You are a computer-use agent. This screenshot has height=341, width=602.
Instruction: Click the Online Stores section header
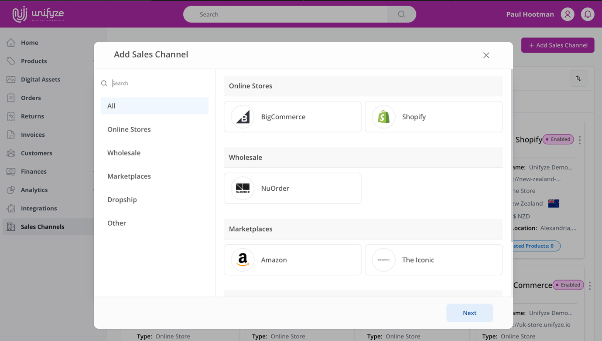click(x=363, y=86)
